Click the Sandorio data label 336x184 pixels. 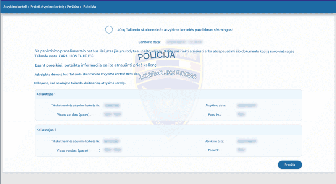coord(150,42)
